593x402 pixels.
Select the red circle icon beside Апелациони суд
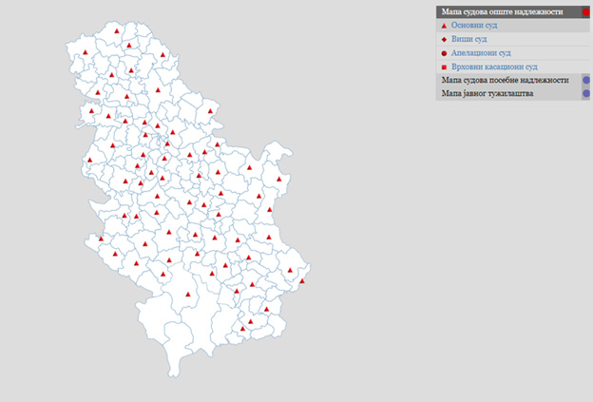444,53
